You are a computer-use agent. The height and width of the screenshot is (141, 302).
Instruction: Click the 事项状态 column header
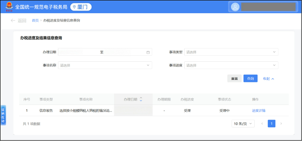coord(224,99)
